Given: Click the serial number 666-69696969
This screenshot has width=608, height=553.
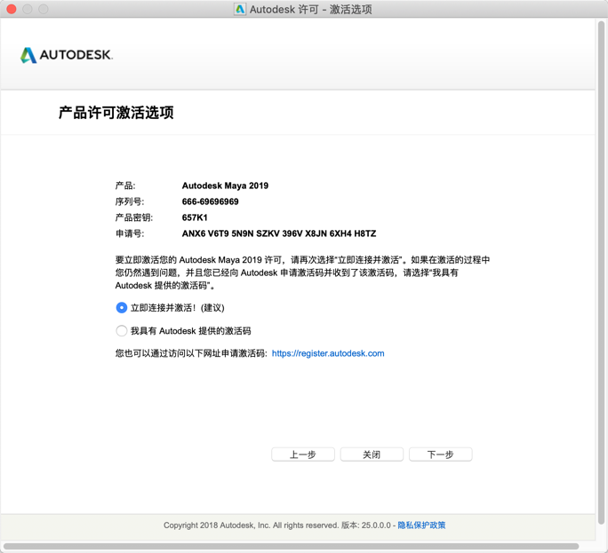Looking at the screenshot, I should [210, 202].
